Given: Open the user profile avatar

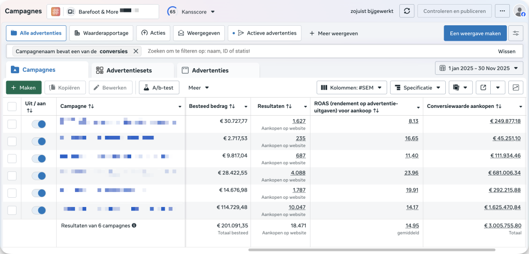Looking at the screenshot, I should coord(519,11).
